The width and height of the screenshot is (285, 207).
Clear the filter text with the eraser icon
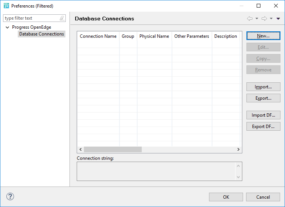coord(62,18)
